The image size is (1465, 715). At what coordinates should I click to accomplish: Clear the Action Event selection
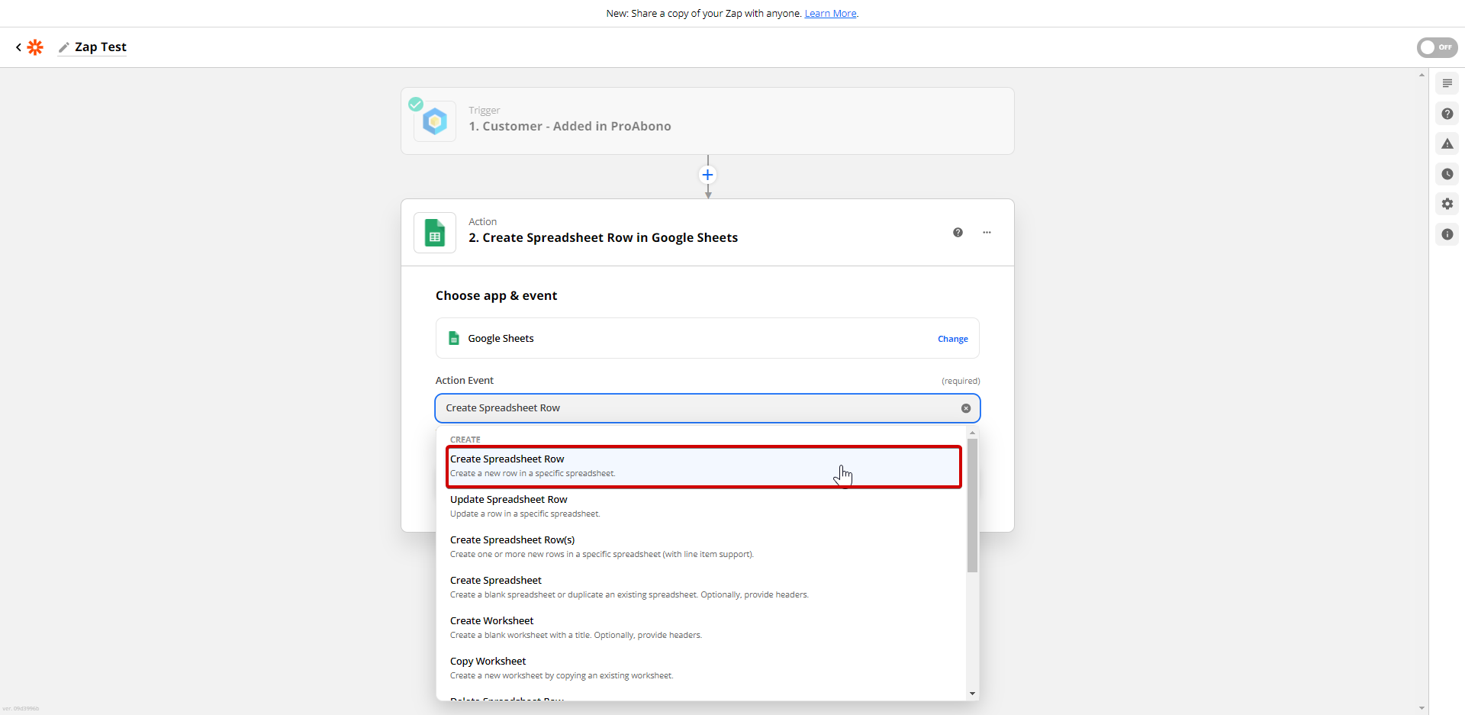coord(966,408)
